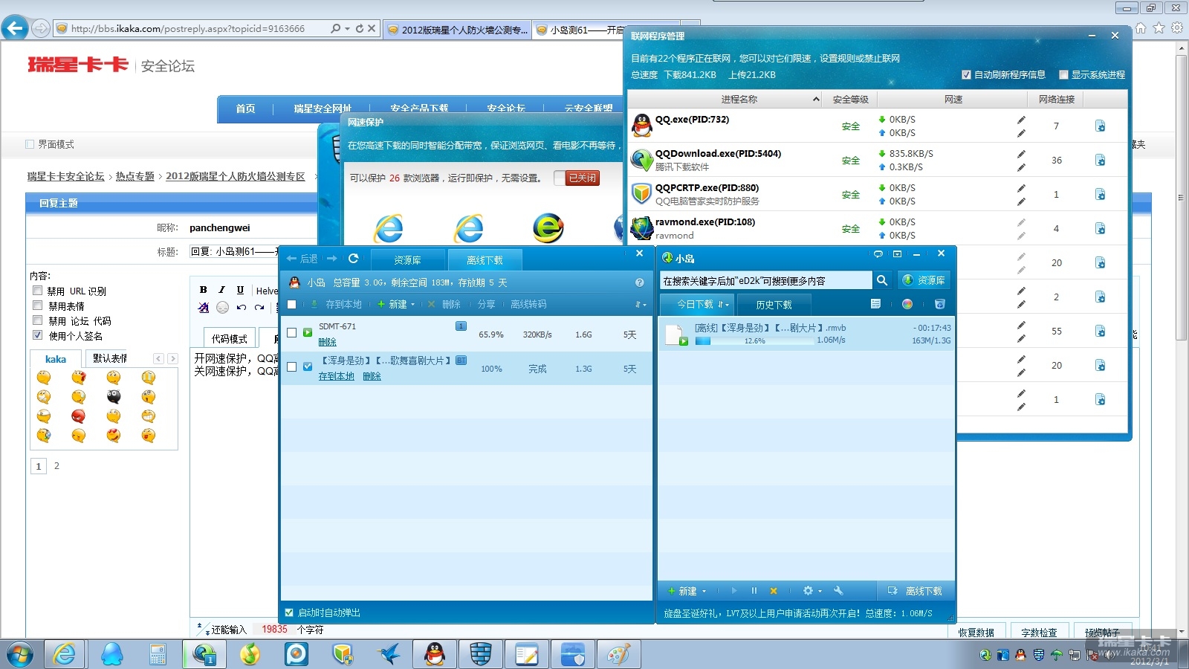Uncheck 自动刷新程序信息 option
The image size is (1189, 669).
pos(966,74)
